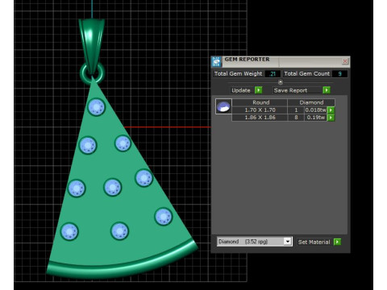Click the Total Gem Weight value .21
387x290 pixels.
[273, 73]
